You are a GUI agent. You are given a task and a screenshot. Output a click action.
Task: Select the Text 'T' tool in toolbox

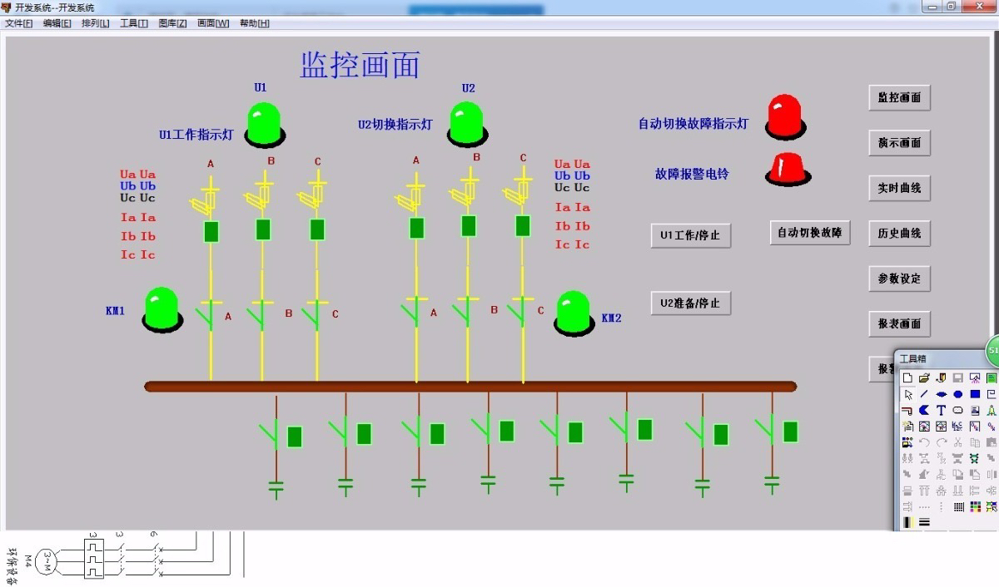coord(942,410)
